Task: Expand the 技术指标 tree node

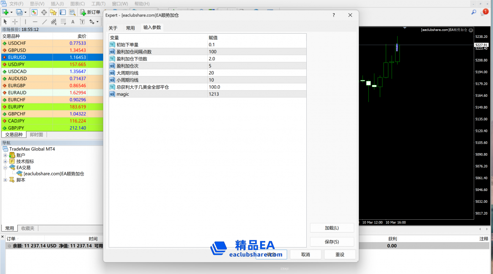Action: pos(5,161)
